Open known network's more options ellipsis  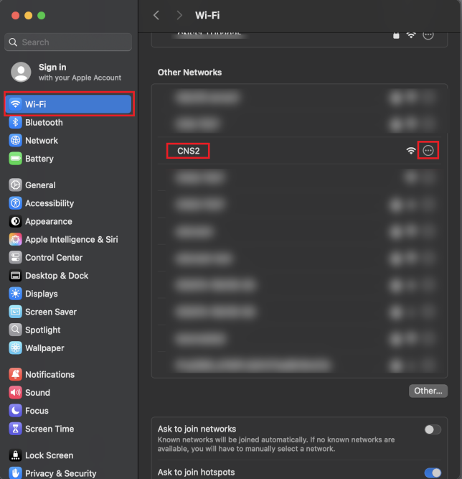(428, 34)
